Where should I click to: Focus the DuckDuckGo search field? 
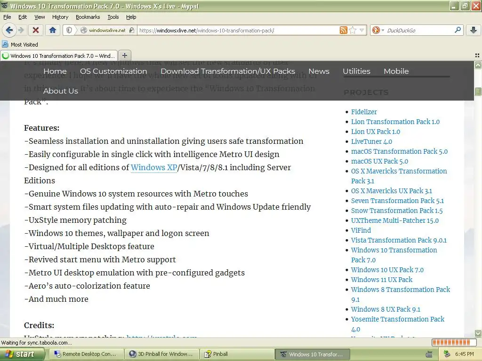click(x=419, y=30)
